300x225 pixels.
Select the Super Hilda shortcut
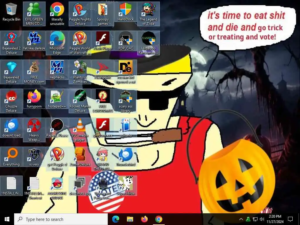tap(125, 186)
